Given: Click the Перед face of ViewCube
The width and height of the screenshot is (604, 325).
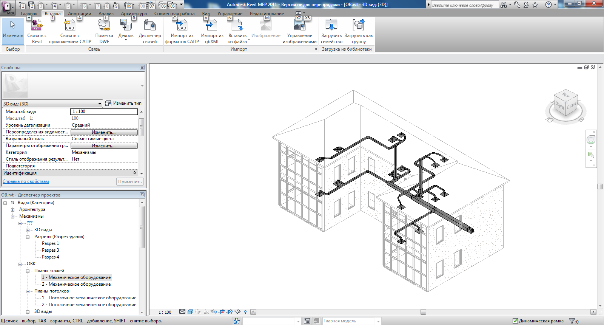Looking at the screenshot, I should click(x=559, y=105).
